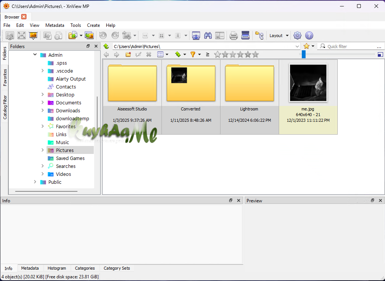Select Saved Games in the folder tree
This screenshot has width=385, height=281.
(x=70, y=158)
